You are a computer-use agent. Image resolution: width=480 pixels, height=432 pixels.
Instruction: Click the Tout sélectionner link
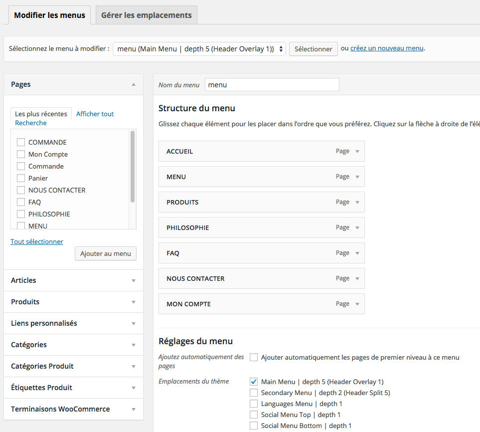click(37, 241)
